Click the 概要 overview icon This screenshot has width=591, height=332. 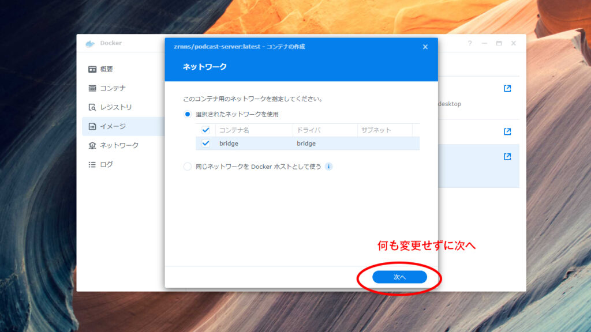[x=92, y=69]
